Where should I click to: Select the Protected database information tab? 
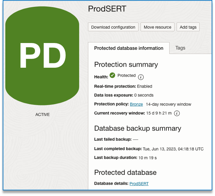(x=129, y=48)
